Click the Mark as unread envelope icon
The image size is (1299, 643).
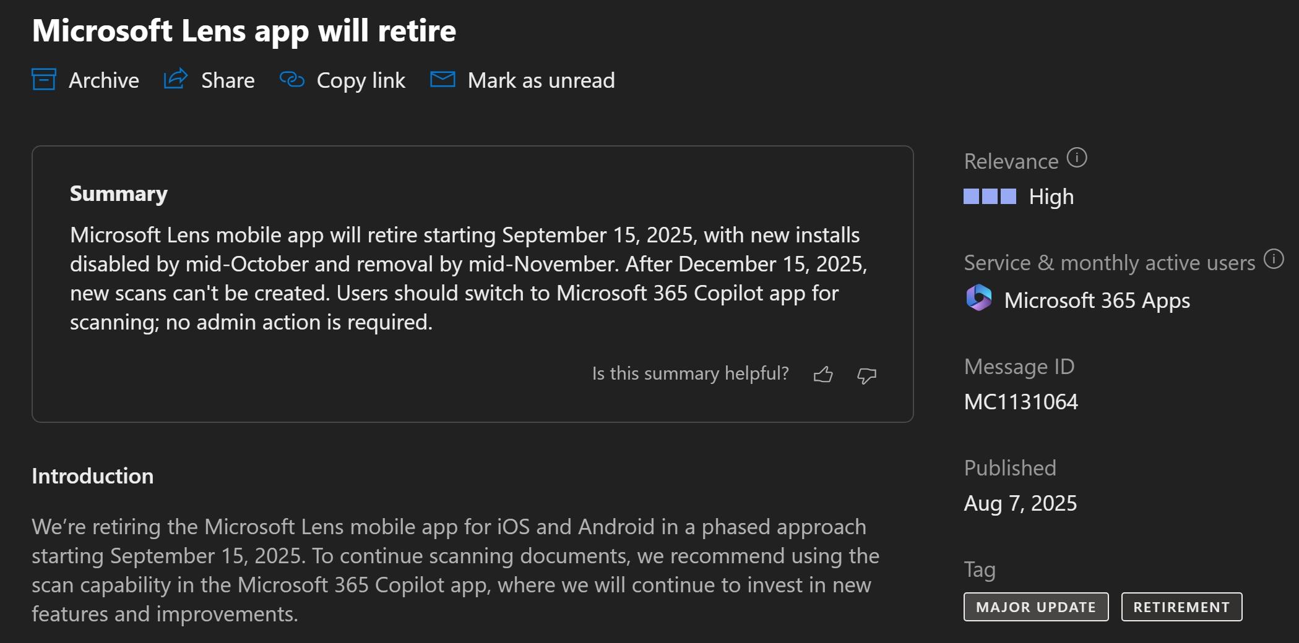click(x=442, y=80)
